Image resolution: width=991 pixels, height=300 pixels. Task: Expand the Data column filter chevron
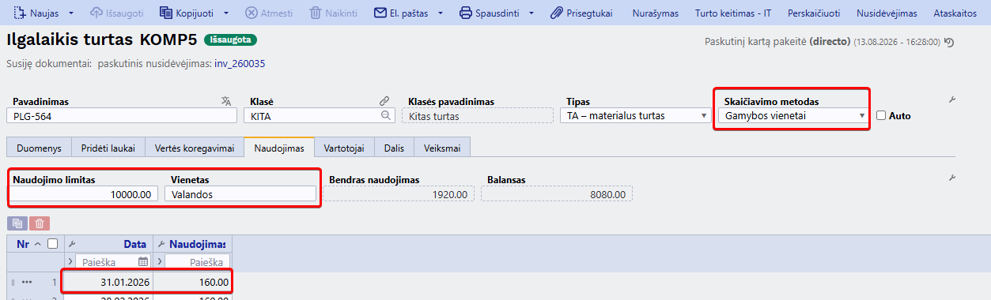70,261
